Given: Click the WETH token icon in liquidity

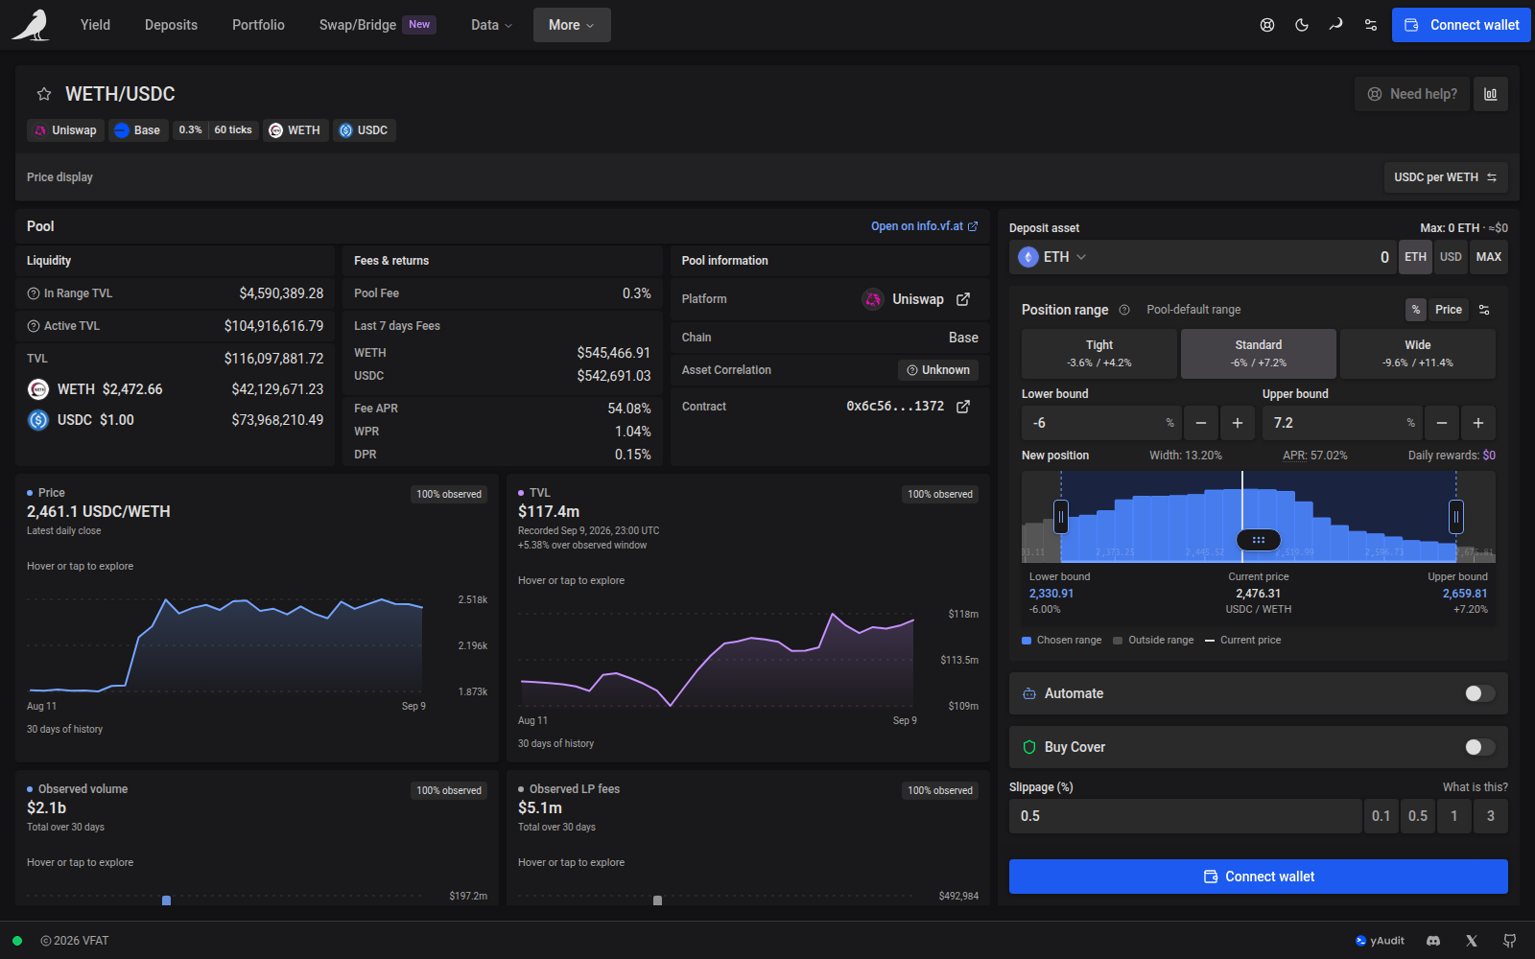Looking at the screenshot, I should pos(38,389).
